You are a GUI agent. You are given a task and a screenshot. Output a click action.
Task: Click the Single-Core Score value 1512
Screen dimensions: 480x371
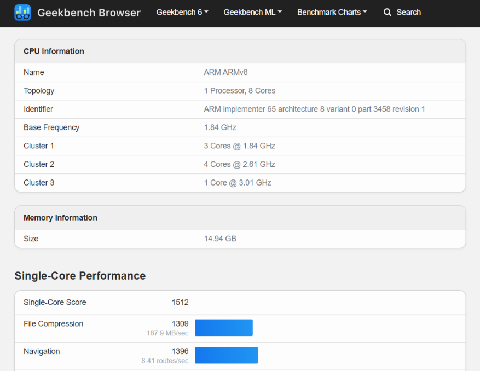180,302
